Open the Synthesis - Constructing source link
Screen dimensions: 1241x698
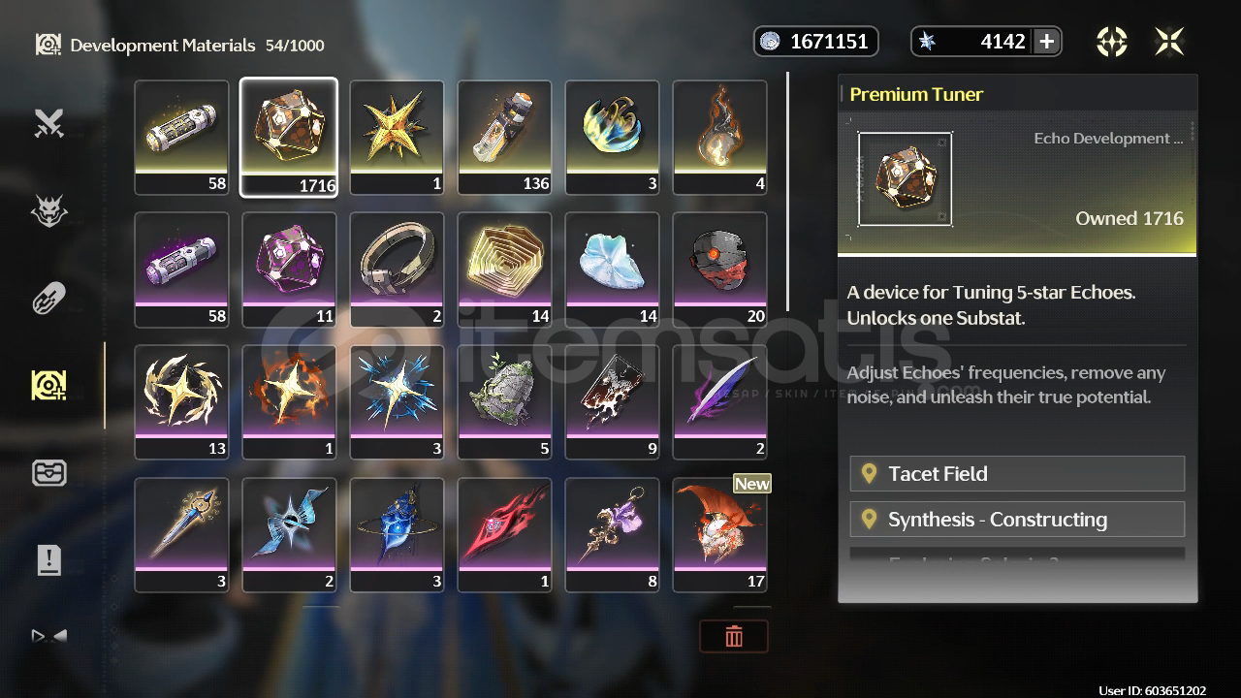coord(1017,520)
